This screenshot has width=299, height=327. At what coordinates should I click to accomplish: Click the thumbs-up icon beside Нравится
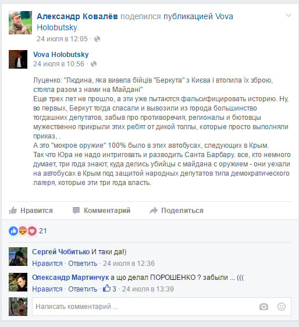point(13,211)
